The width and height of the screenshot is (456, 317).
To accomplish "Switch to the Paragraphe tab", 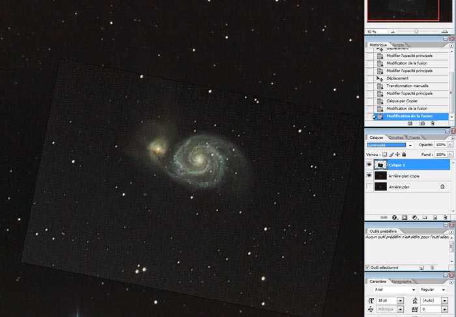I will [x=401, y=282].
